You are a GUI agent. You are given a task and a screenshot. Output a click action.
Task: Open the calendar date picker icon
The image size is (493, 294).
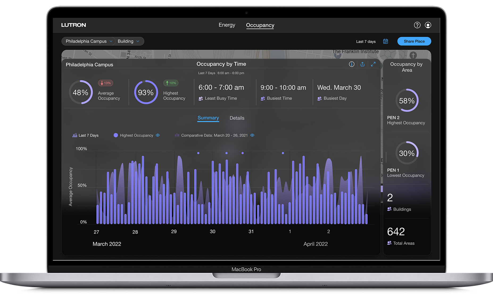pos(386,41)
